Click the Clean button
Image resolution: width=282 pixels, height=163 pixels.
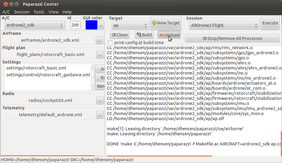(x=120, y=35)
